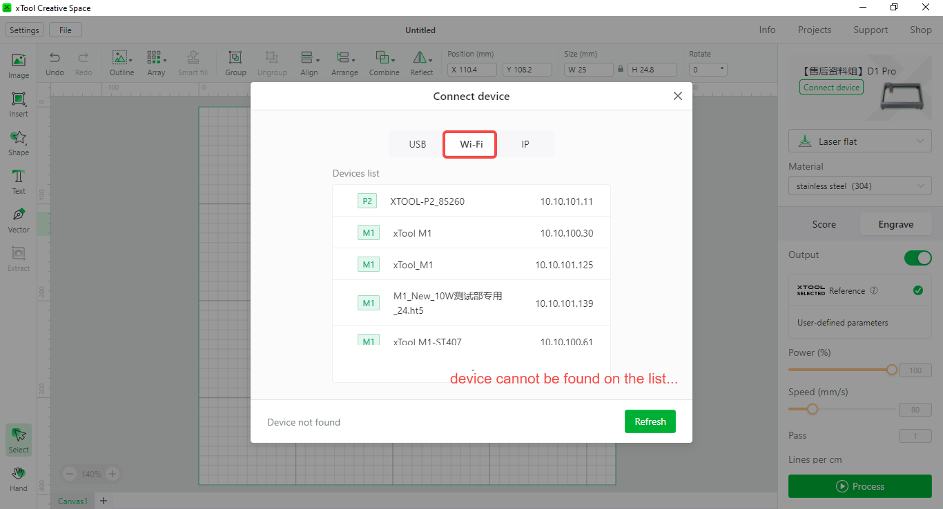This screenshot has height=509, width=943.
Task: Open the Material dropdown
Action: 859,186
